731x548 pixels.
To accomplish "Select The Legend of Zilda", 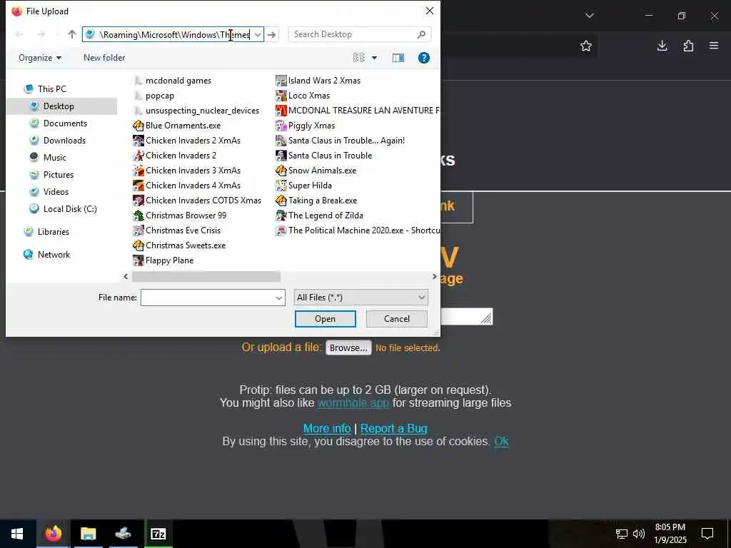I will (x=319, y=215).
